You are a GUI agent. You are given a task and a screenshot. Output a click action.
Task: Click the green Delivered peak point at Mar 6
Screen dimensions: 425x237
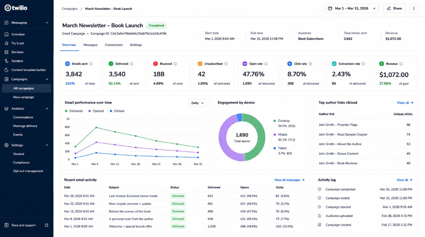pos(96,127)
